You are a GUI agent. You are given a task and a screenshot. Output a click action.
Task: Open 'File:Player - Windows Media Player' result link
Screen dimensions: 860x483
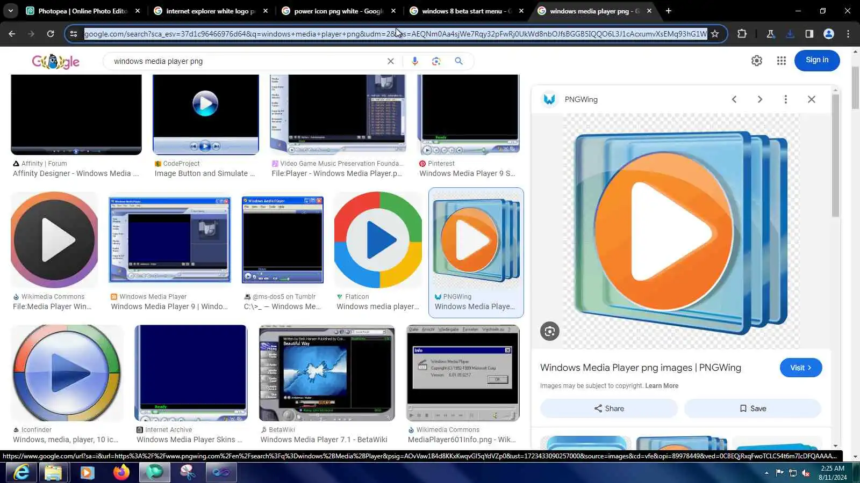(x=337, y=173)
